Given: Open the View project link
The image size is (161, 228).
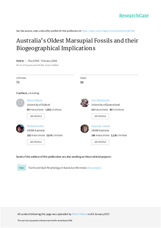Looking at the screenshot, I should point(94,168).
